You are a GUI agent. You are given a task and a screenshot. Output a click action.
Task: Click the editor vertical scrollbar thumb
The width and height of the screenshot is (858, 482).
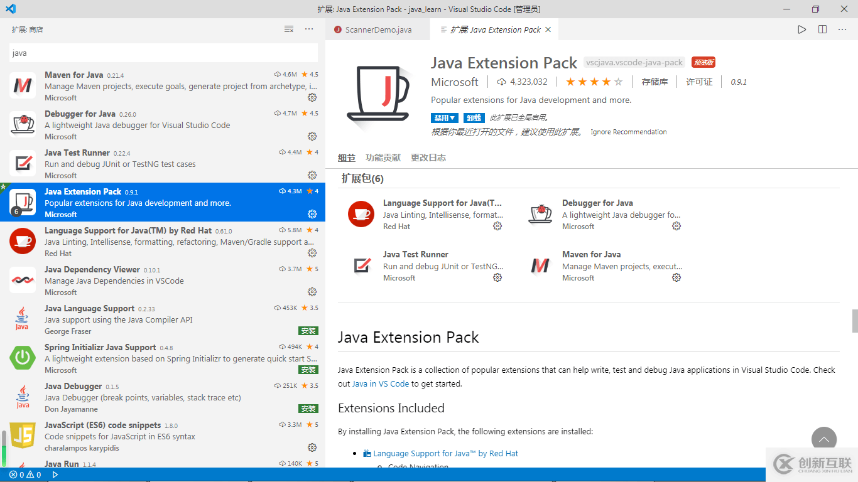[x=854, y=321]
